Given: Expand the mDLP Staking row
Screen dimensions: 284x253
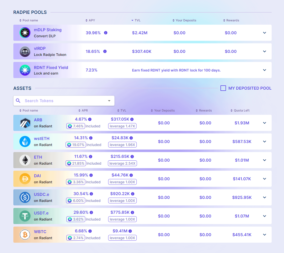Looking at the screenshot, I should [x=265, y=33].
